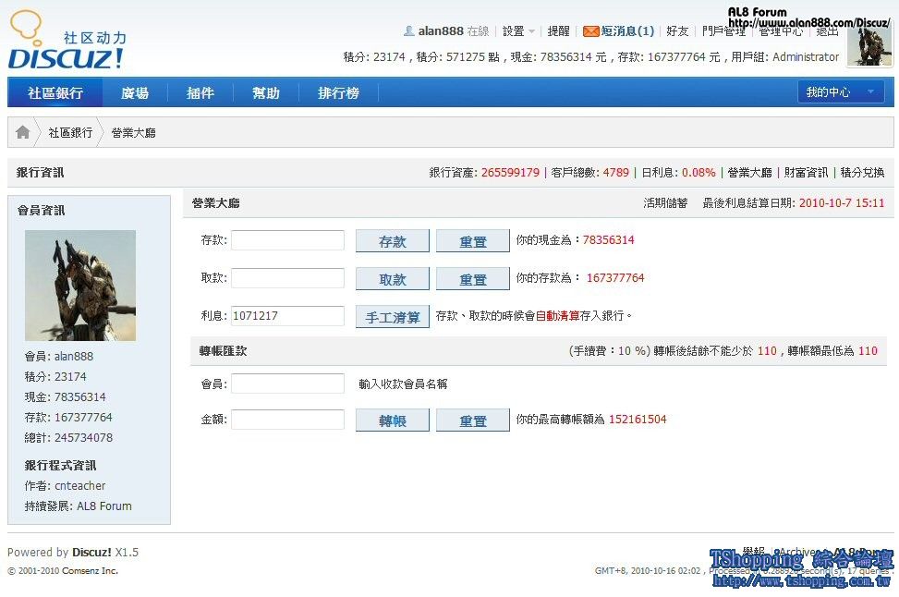The height and width of the screenshot is (597, 899).
Task: Open the 積分兌換 link
Action: click(x=861, y=173)
